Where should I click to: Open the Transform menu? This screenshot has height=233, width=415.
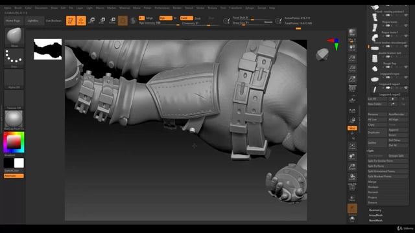point(235,8)
